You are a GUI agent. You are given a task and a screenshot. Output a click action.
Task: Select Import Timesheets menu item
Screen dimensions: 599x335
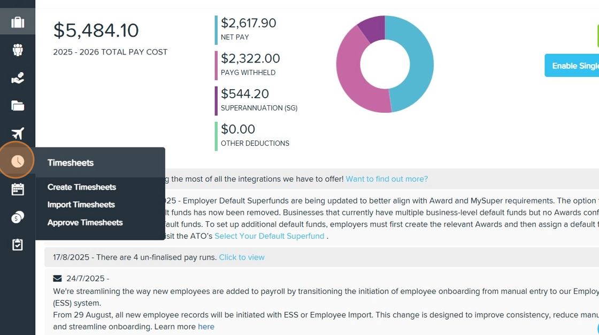81,205
